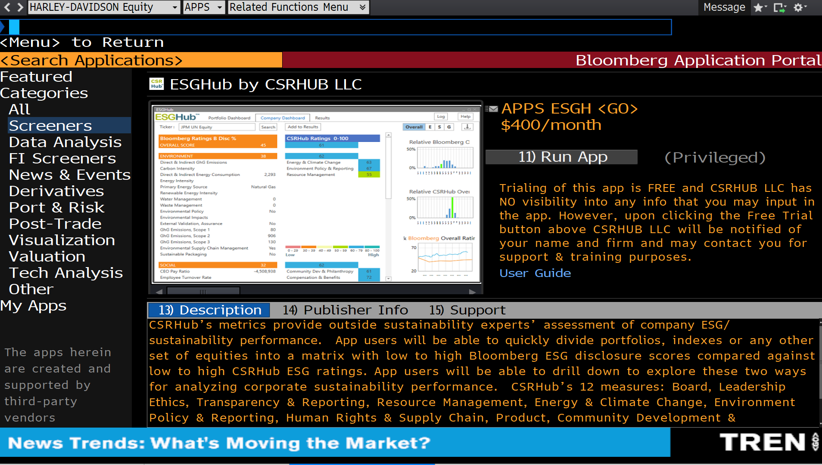Select Featured in the sidebar
Screen dimensions: 822x465
click(x=36, y=77)
